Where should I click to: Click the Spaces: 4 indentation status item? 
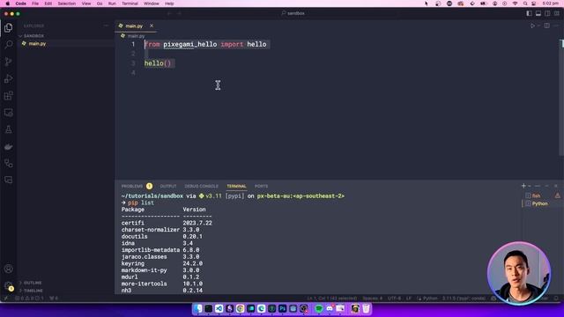tap(372, 299)
